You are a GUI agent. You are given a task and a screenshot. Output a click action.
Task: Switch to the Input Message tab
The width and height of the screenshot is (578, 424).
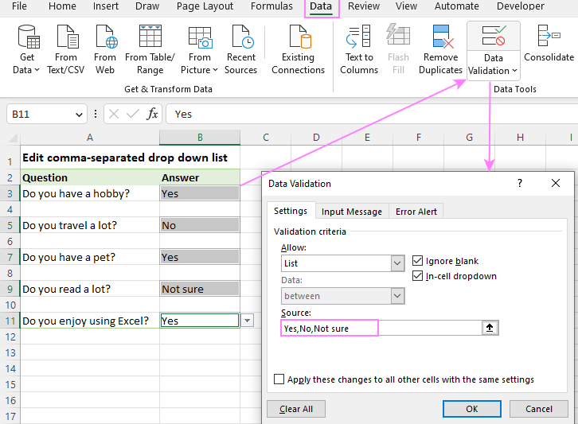coord(351,212)
